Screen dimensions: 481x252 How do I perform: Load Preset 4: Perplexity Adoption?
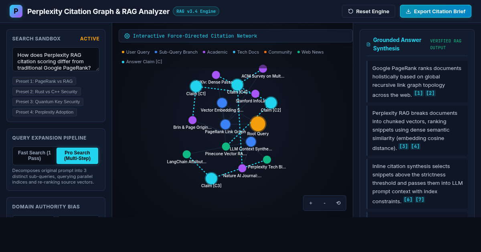coord(44,112)
